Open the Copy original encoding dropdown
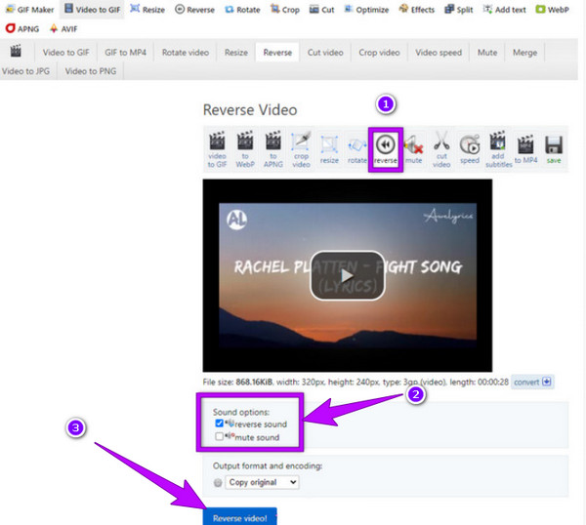 pos(262,482)
